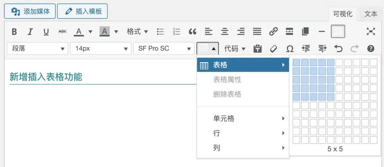Click the insert link icon
The width and height of the screenshot is (384, 167).
pos(273,31)
